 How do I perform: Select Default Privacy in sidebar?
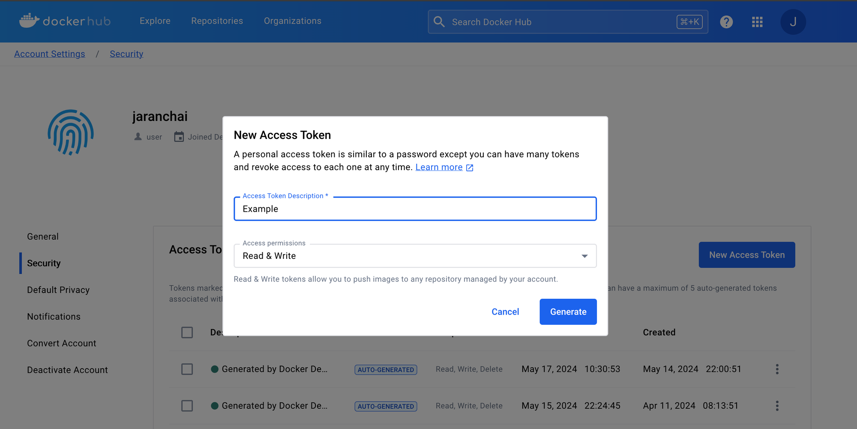click(58, 290)
